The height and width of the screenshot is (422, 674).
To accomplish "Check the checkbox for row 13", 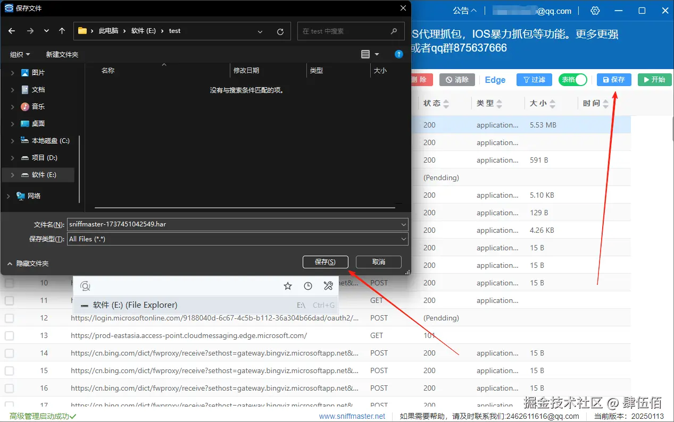I will point(10,335).
